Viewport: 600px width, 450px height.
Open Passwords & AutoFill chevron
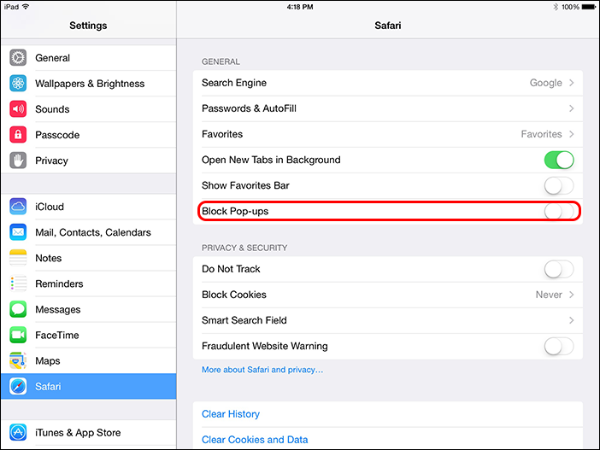(570, 108)
